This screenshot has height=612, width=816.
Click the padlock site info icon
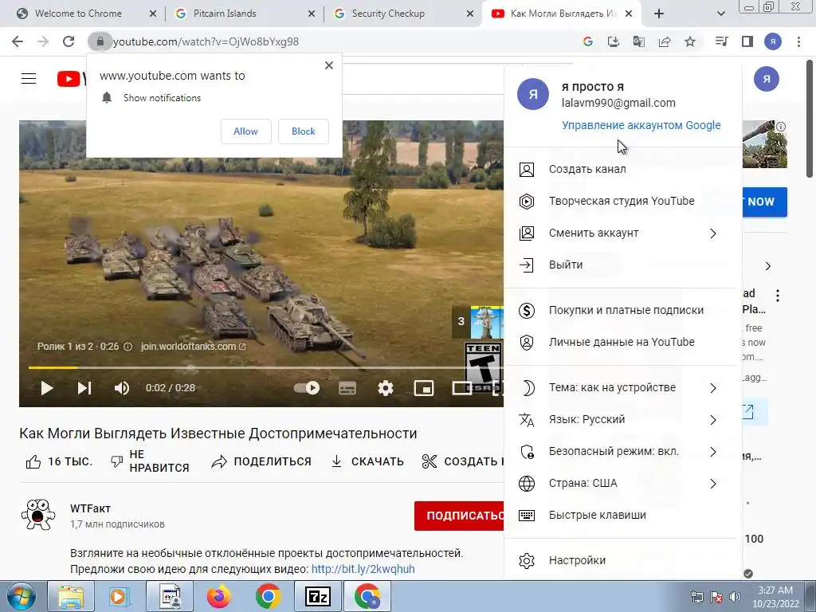coord(100,41)
